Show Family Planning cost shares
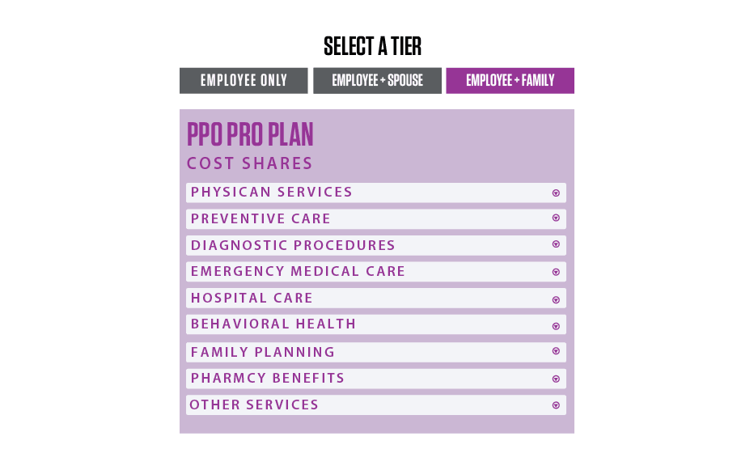Image resolution: width=754 pixels, height=466 pixels. (376, 352)
